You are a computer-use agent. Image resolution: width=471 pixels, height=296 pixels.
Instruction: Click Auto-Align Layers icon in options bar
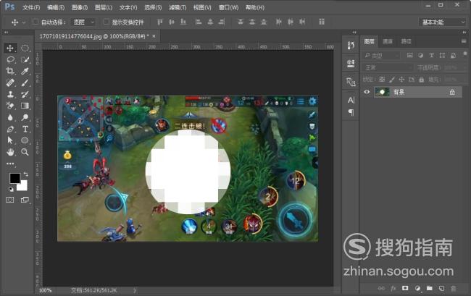(322, 22)
